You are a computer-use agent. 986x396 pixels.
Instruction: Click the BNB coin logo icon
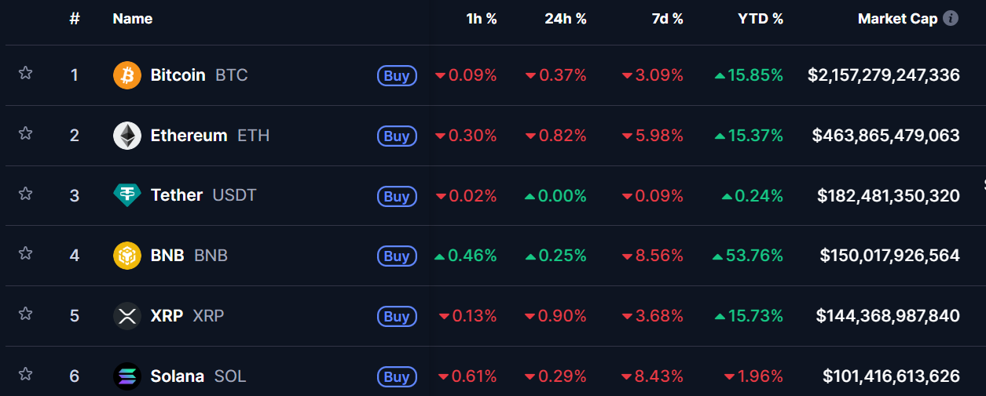127,256
